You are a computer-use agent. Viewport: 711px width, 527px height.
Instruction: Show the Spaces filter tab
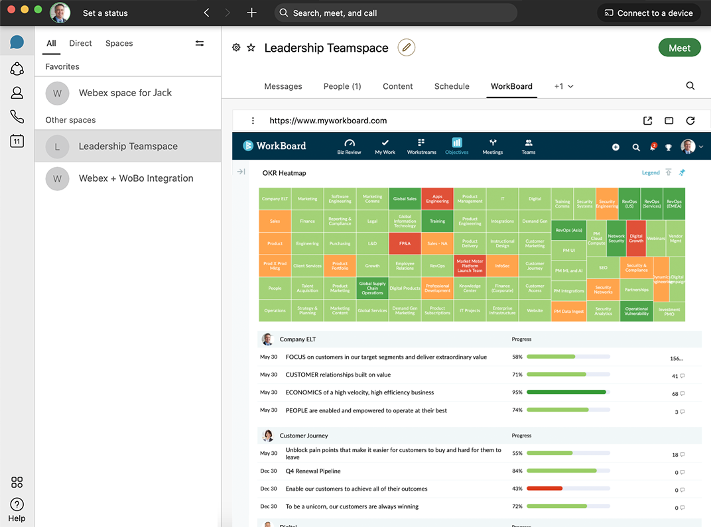pyautogui.click(x=119, y=43)
